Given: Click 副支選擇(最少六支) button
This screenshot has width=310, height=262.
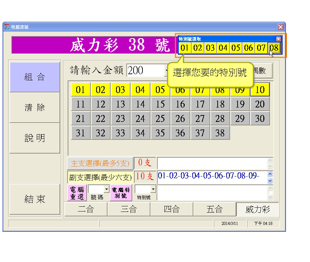Looking at the screenshot, I should pos(100,178).
